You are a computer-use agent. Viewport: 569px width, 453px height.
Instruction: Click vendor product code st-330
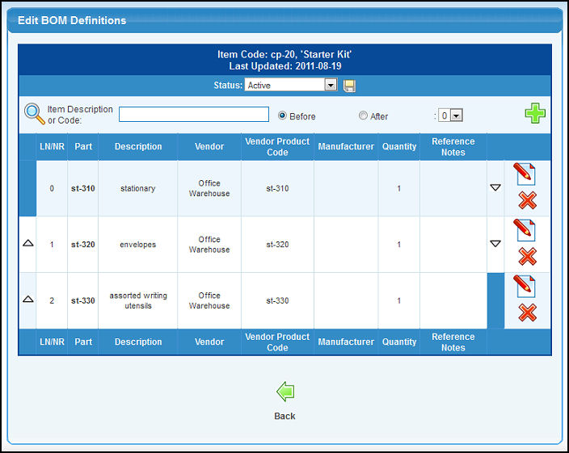pyautogui.click(x=277, y=301)
